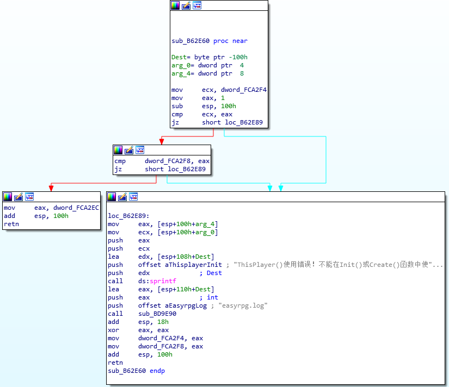Click 'retn' in the left node
The height and width of the screenshot is (387, 449).
(11, 224)
